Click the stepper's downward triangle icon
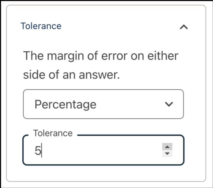 (167, 154)
